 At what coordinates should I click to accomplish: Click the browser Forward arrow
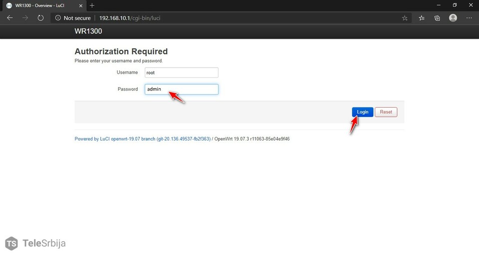(25, 18)
